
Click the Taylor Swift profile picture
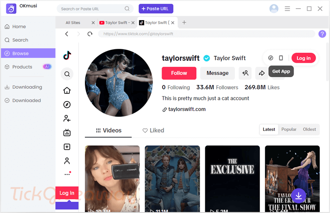point(119,83)
